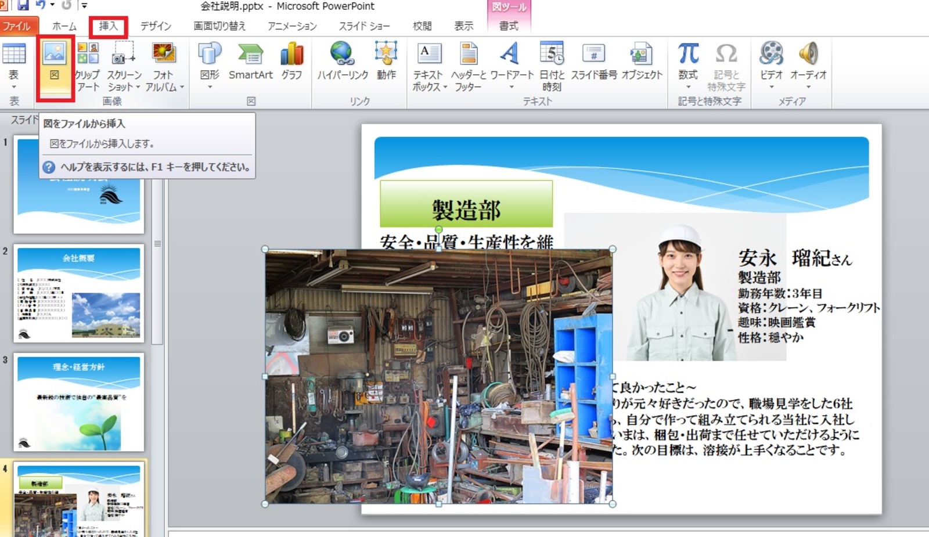
Task: Click the ハイパーリンク (Hyperlink) icon
Action: (342, 62)
